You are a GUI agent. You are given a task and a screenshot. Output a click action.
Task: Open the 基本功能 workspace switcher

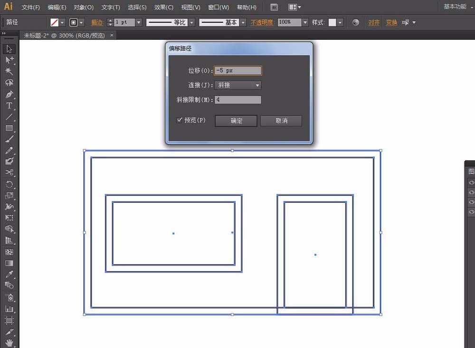click(x=458, y=7)
